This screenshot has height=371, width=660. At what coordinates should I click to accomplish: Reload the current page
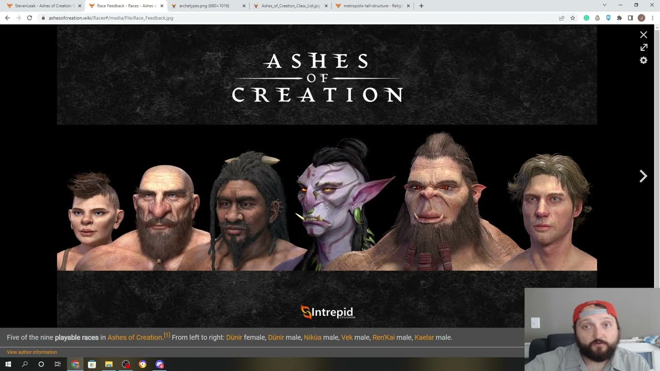(30, 18)
